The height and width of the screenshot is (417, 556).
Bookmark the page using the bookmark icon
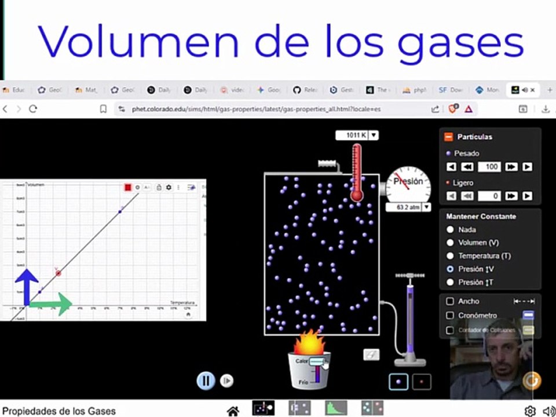tap(103, 109)
